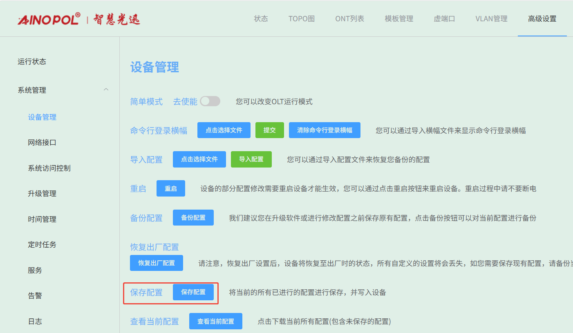
Task: Toggle the 简单模式 switch
Action: (x=210, y=101)
